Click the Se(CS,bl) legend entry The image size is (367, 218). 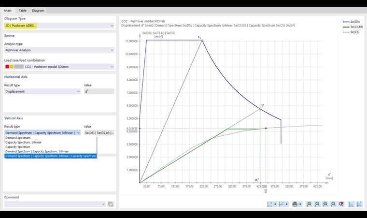click(353, 27)
